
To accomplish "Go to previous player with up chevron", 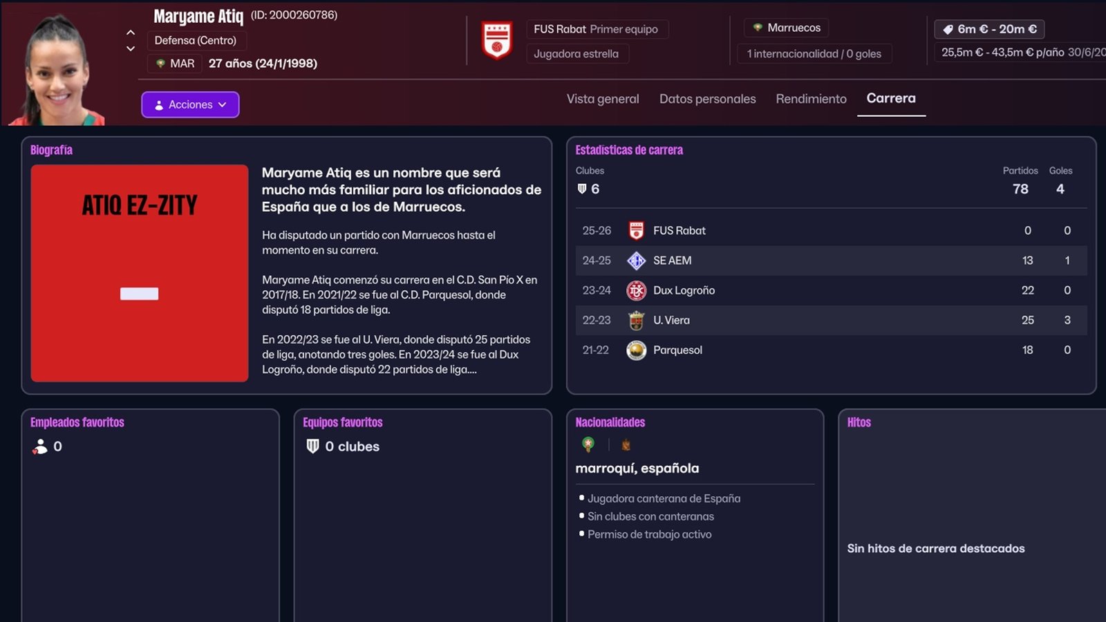I will (131, 32).
